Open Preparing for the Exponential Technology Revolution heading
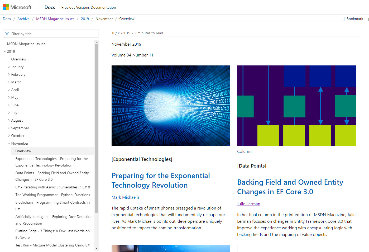This screenshot has height=252, width=369. pyautogui.click(x=161, y=180)
